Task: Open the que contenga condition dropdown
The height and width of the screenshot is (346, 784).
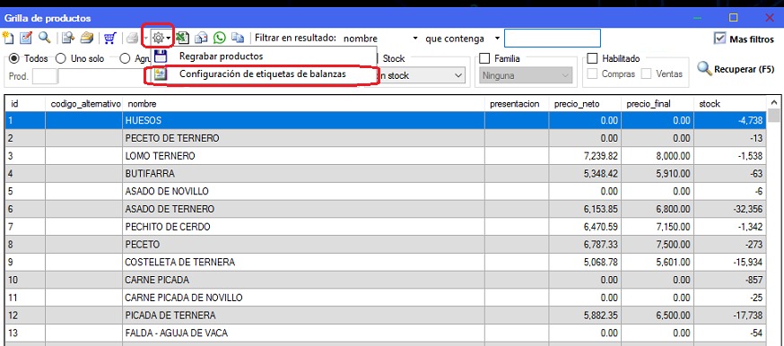Action: 497,39
